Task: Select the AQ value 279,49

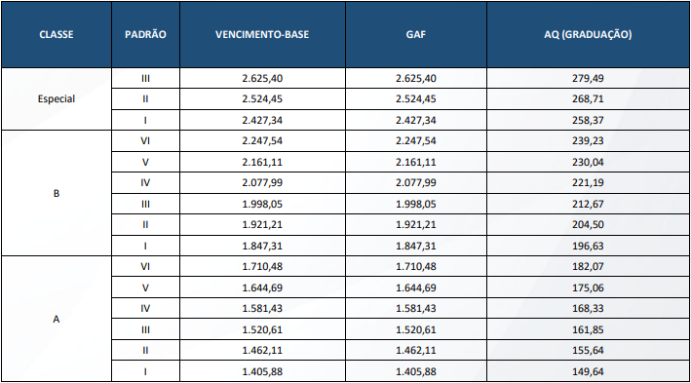Action: [x=588, y=78]
